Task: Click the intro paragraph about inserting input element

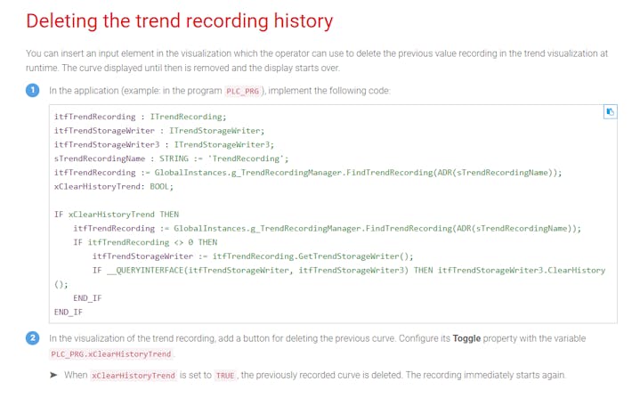Action: click(316, 61)
